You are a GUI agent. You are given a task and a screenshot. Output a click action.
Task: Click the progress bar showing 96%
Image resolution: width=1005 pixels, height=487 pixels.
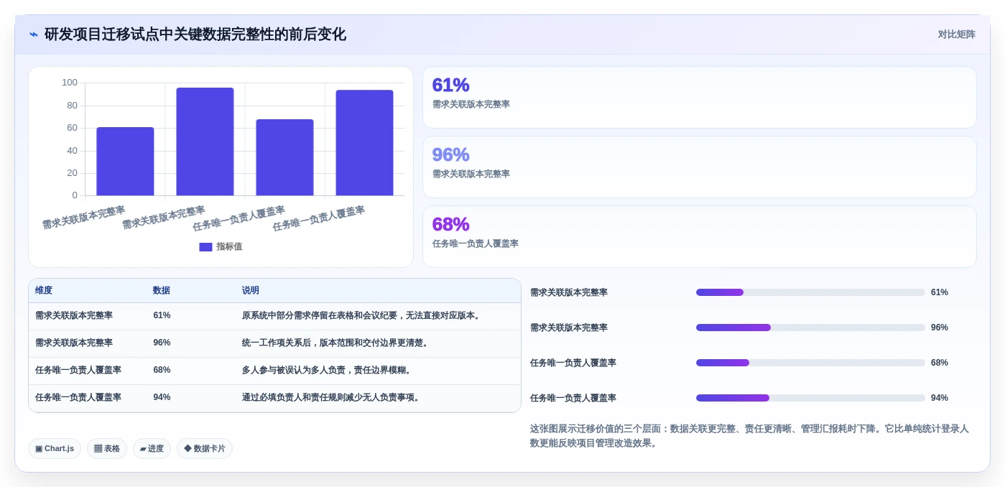coord(810,328)
